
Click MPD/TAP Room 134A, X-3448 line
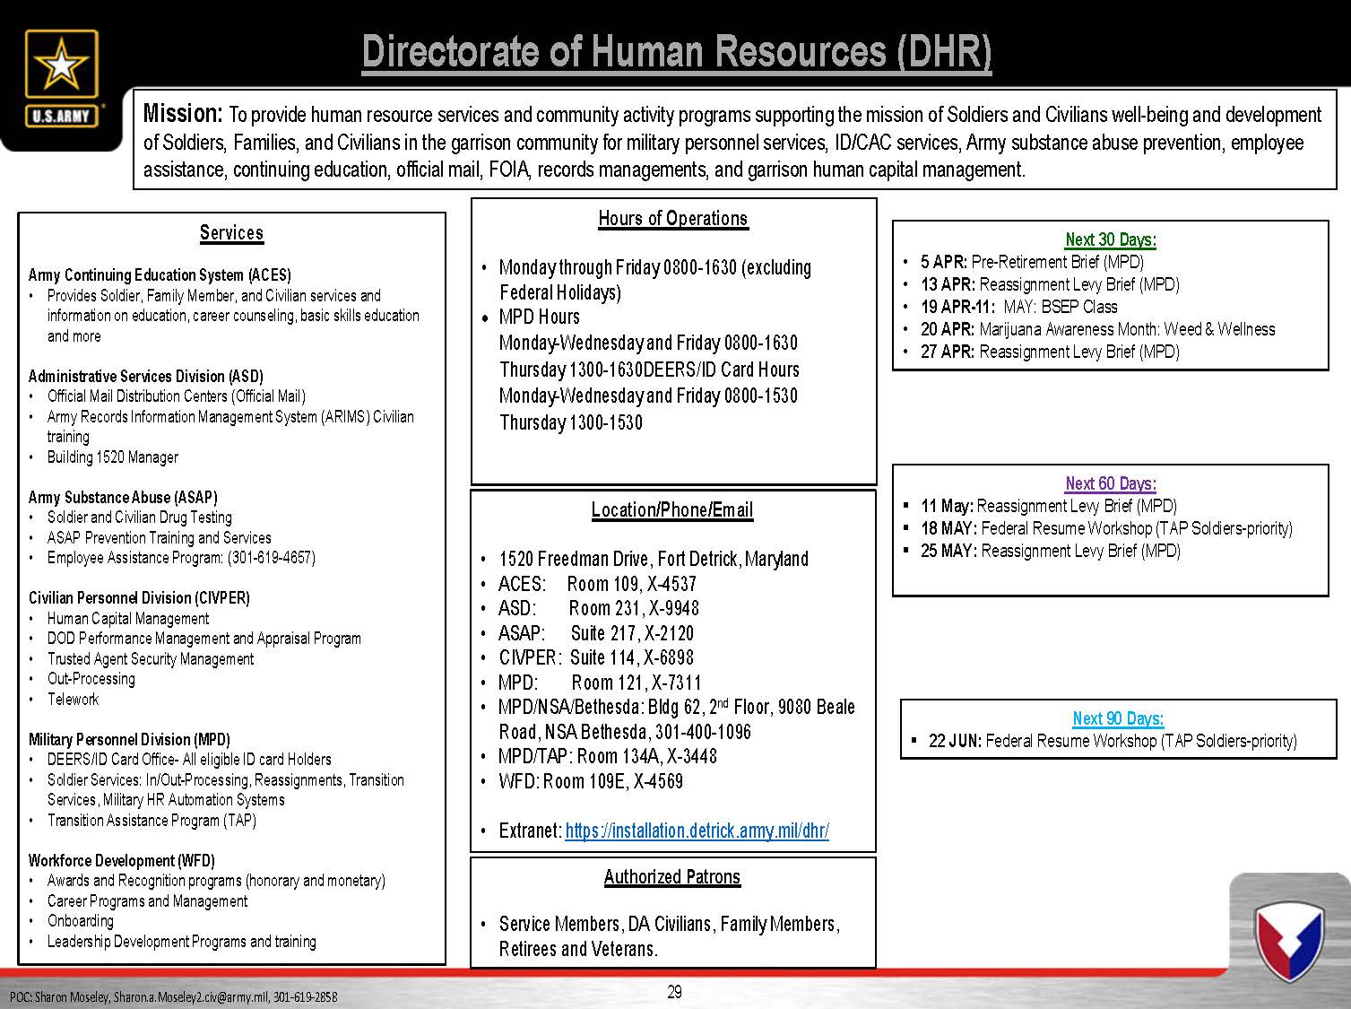[608, 756]
